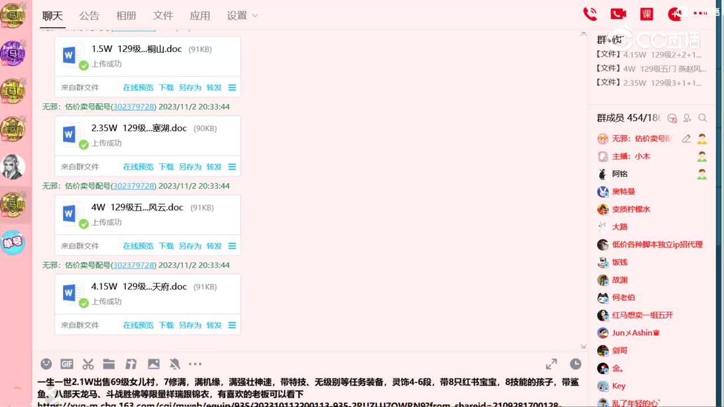Open options menu for 1.5W file

pyautogui.click(x=232, y=88)
